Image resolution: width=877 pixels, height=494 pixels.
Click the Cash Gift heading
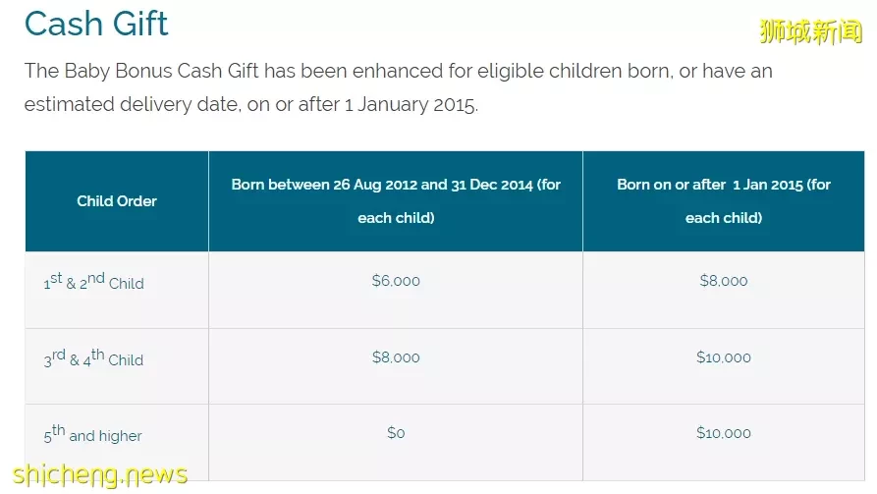click(x=96, y=24)
